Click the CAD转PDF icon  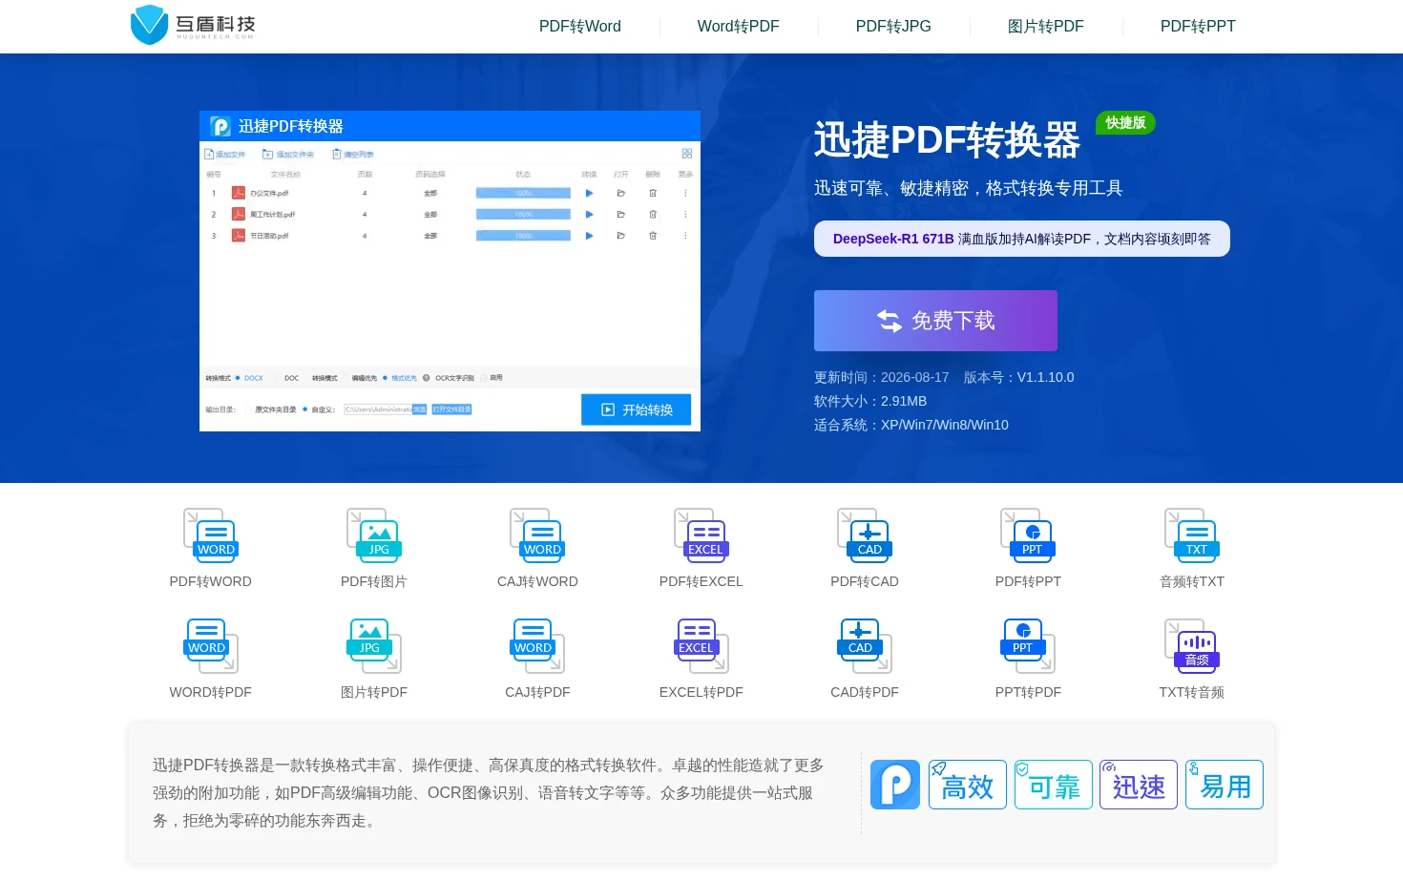[865, 646]
